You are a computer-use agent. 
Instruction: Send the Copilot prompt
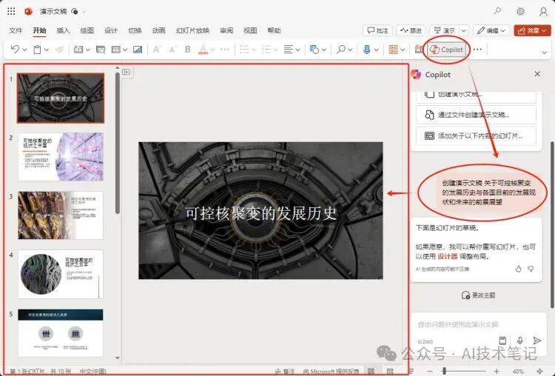pyautogui.click(x=537, y=340)
